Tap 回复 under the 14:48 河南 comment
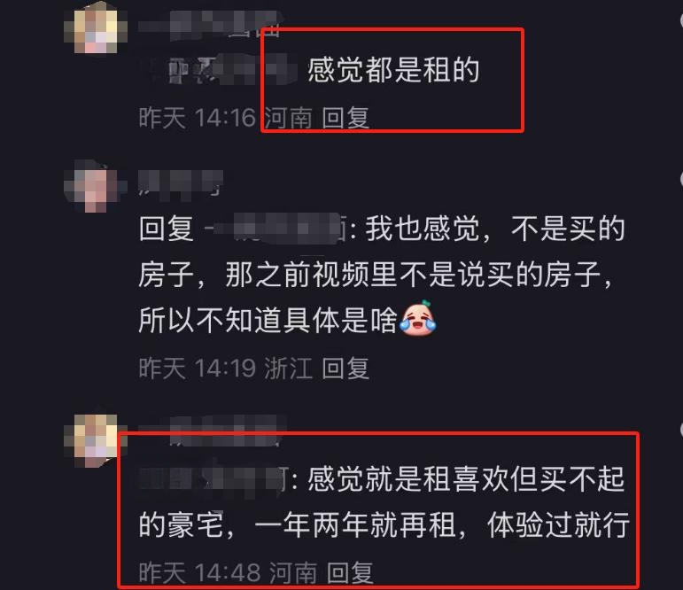683x590 pixels. [x=350, y=572]
